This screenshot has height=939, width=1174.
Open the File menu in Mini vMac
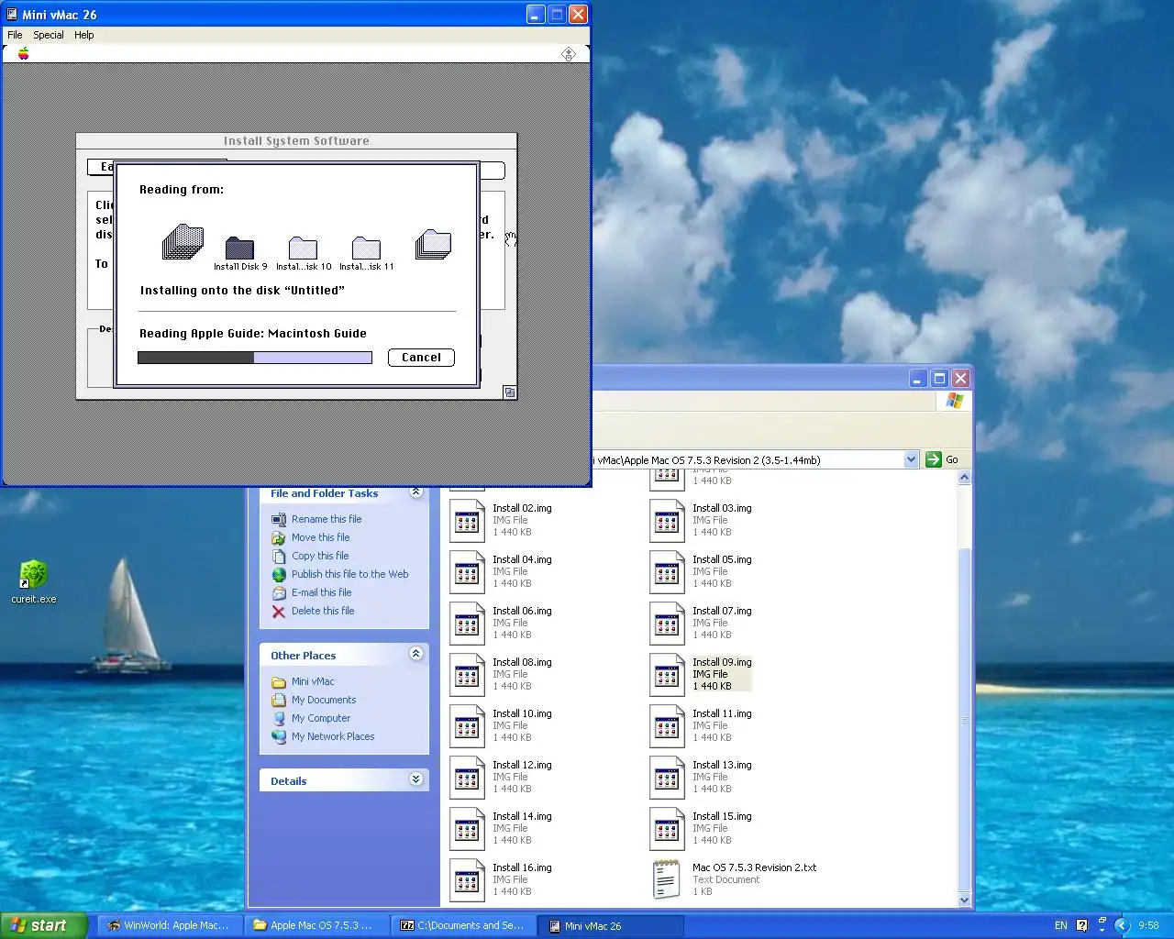15,35
